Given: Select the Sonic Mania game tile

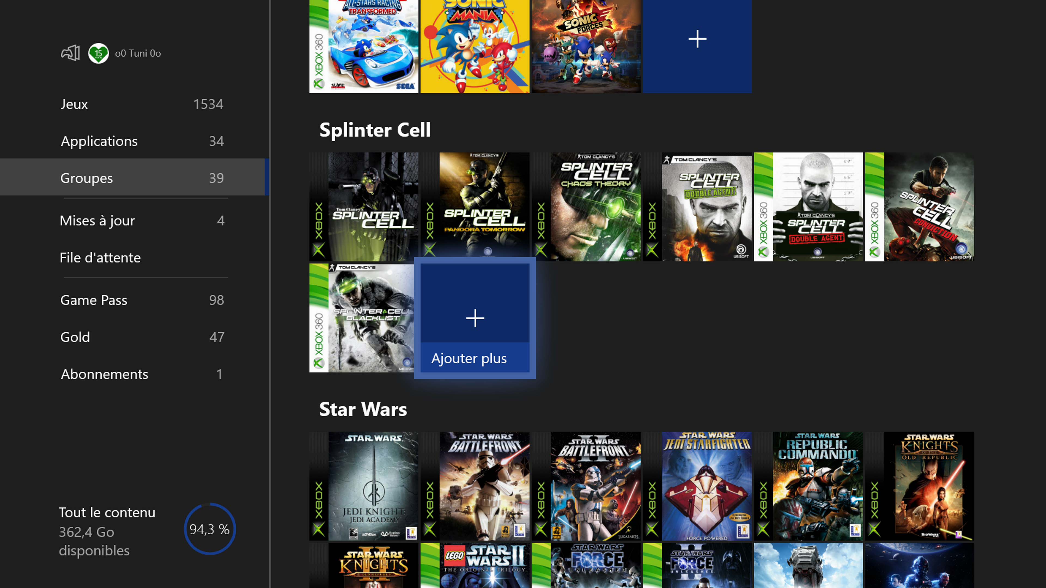Looking at the screenshot, I should [x=475, y=46].
